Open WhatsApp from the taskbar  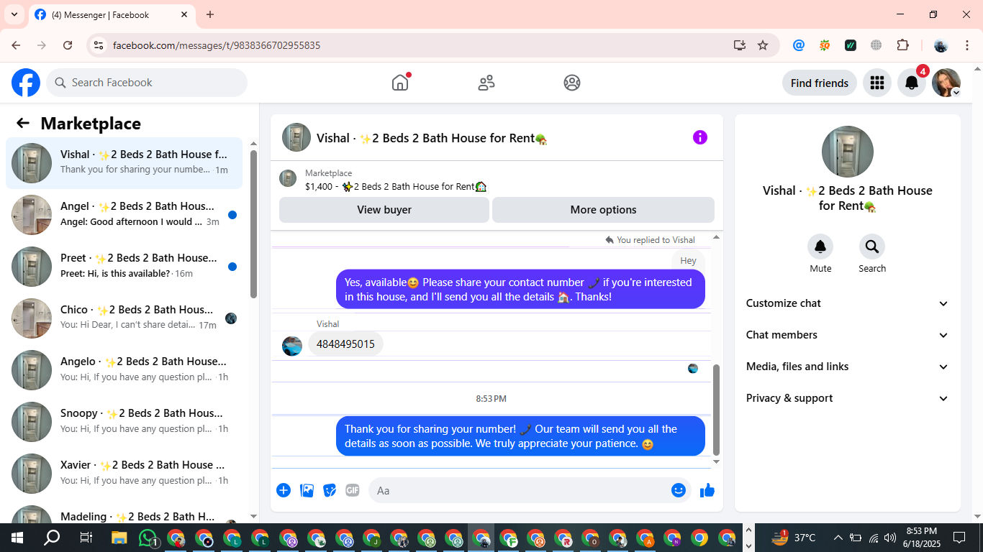click(148, 538)
